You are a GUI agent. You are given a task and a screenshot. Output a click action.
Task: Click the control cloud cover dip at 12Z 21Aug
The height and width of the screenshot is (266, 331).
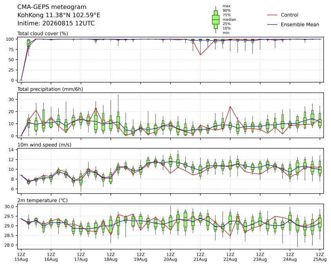200,55
